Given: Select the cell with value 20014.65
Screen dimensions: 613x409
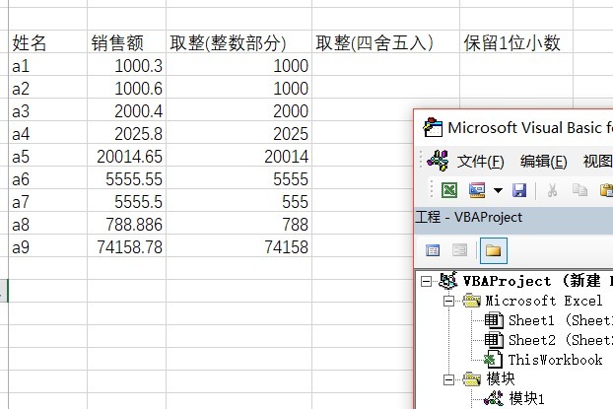Looking at the screenshot, I should click(127, 156).
